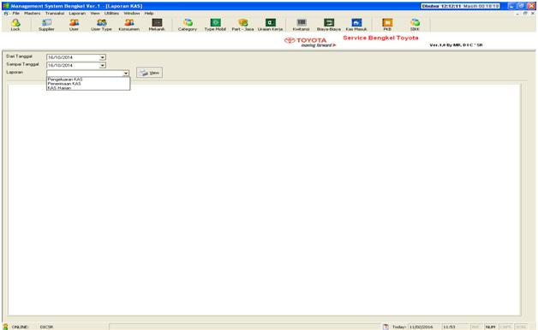Click the DICSR username in status bar
Viewport: 538px width, 330px height.
click(x=46, y=327)
